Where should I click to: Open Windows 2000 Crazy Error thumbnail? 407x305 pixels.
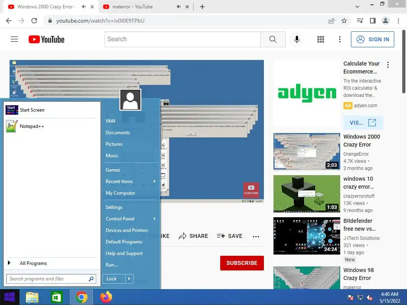(306, 152)
